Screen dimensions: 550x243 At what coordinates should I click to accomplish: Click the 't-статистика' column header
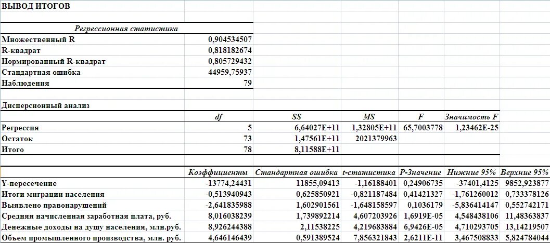pyautogui.click(x=369, y=172)
